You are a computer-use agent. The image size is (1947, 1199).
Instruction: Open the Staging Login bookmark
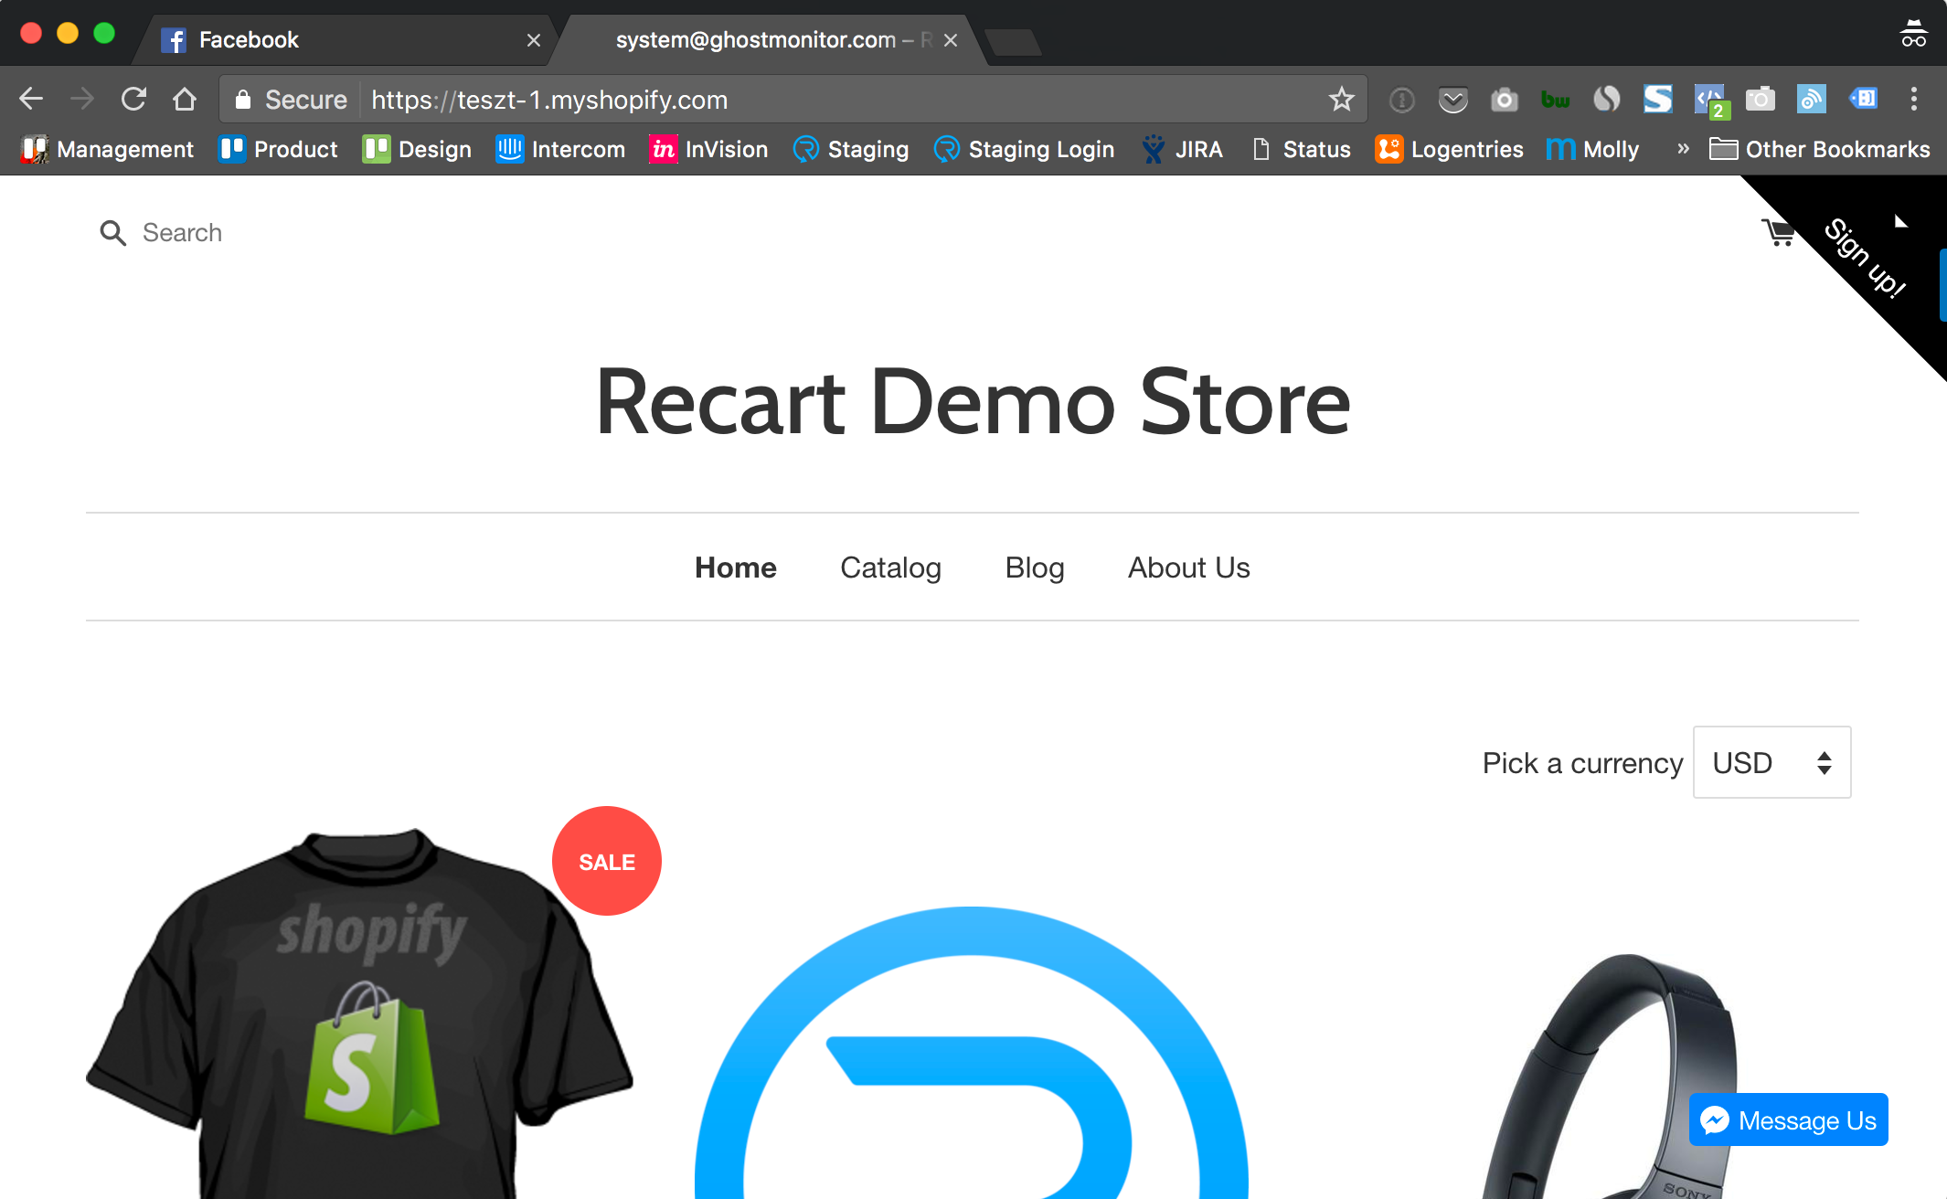pyautogui.click(x=1024, y=149)
